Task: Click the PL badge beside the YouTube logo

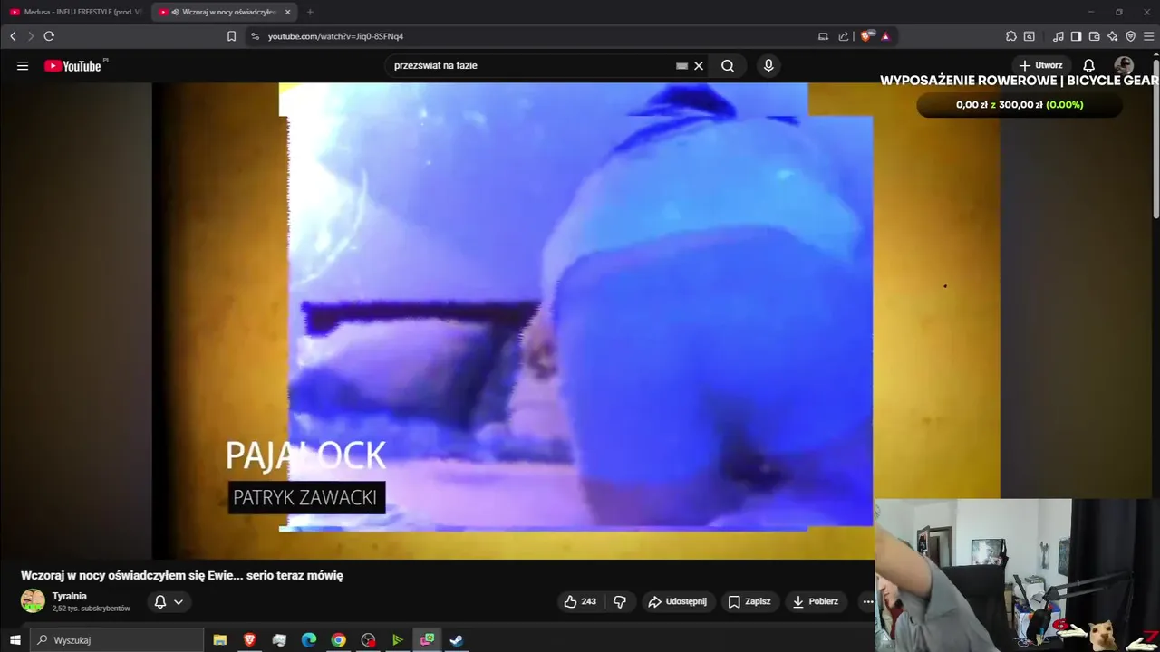Action: pyautogui.click(x=106, y=61)
